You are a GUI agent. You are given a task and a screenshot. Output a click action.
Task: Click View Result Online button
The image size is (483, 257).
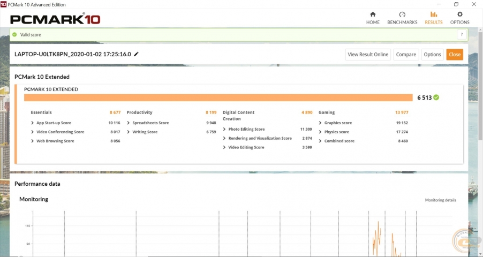pyautogui.click(x=368, y=55)
